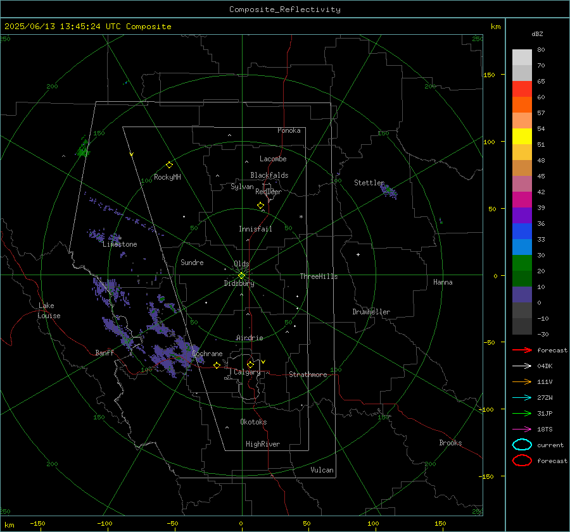This screenshot has height=532, width=570.
Task: Click the ThreeHills town label
Action: click(319, 276)
